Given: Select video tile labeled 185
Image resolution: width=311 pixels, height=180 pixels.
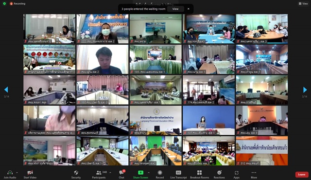Looking at the screenshot, I should [155, 59].
